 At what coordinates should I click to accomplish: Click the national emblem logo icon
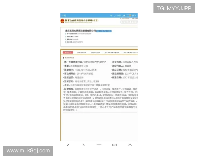pyautogui.click(x=62, y=21)
